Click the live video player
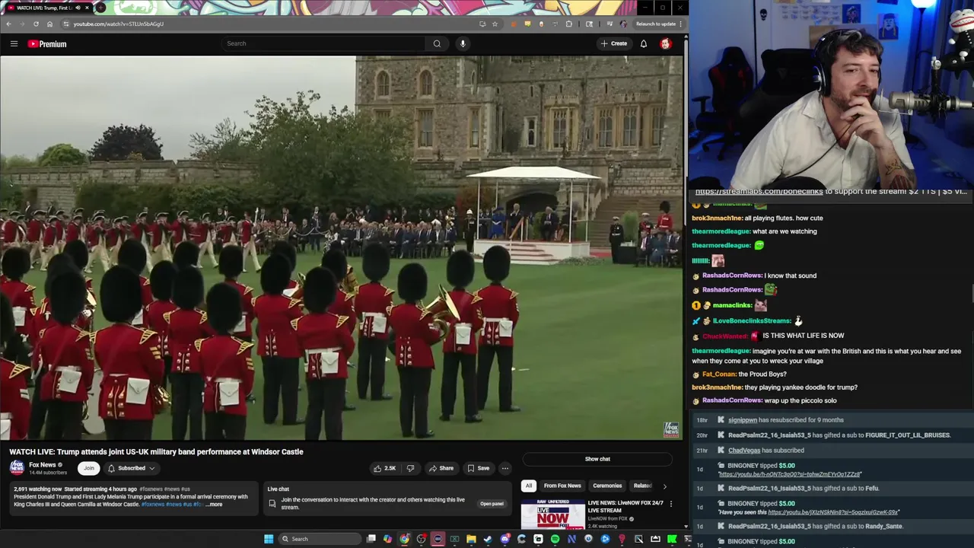Image resolution: width=974 pixels, height=548 pixels. pyautogui.click(x=342, y=248)
